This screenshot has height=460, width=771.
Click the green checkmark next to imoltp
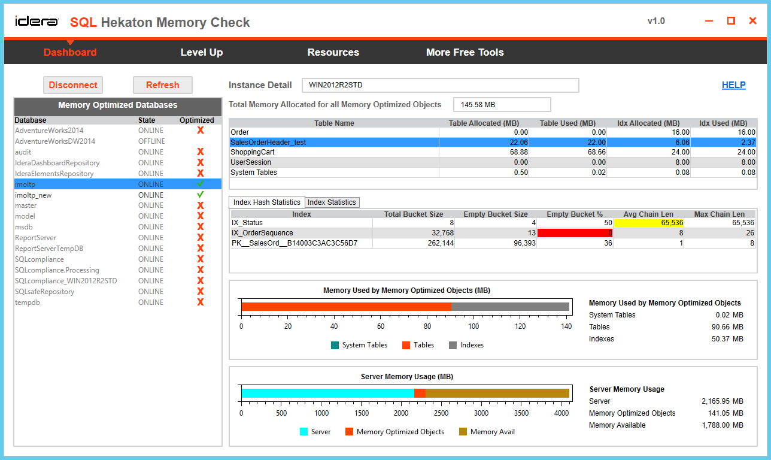click(200, 184)
